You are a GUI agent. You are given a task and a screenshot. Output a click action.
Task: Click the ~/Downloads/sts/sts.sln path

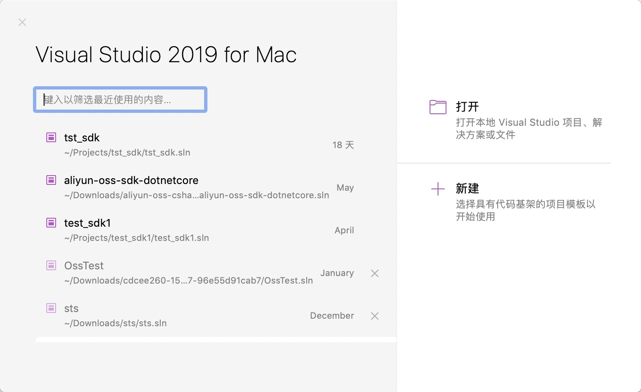point(116,323)
